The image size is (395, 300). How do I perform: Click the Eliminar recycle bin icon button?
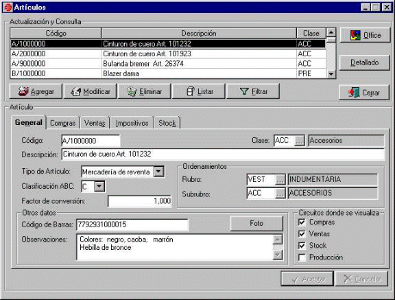click(x=144, y=91)
